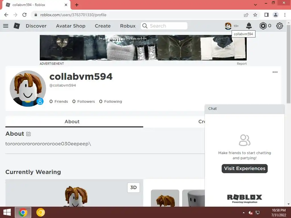Click Chrome icon in taskbar

tap(23, 212)
